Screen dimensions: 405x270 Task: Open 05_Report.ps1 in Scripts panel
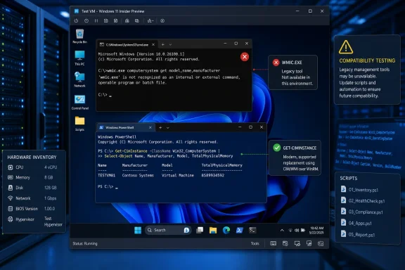click(358, 235)
